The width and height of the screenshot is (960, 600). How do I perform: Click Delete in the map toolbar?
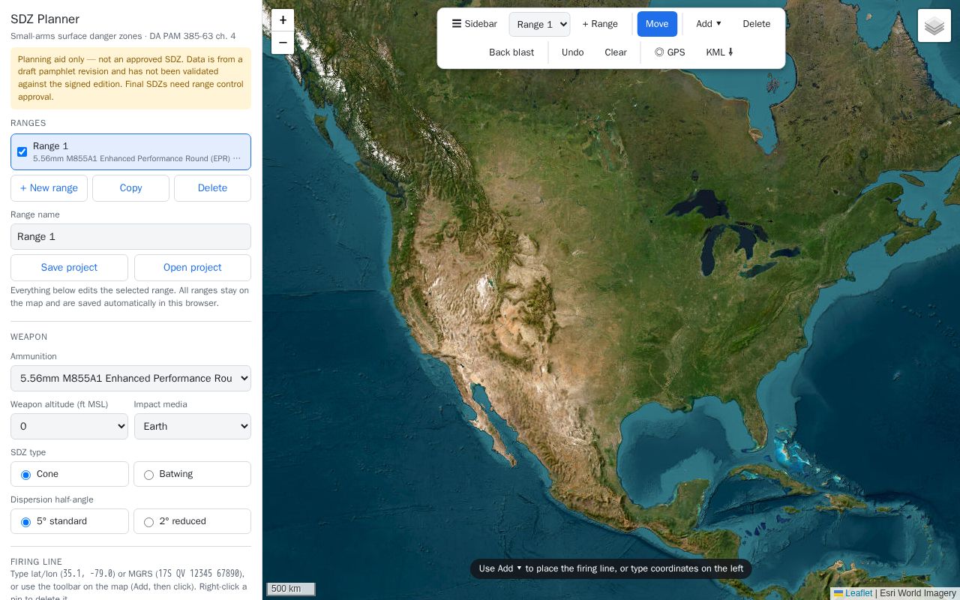coord(757,24)
